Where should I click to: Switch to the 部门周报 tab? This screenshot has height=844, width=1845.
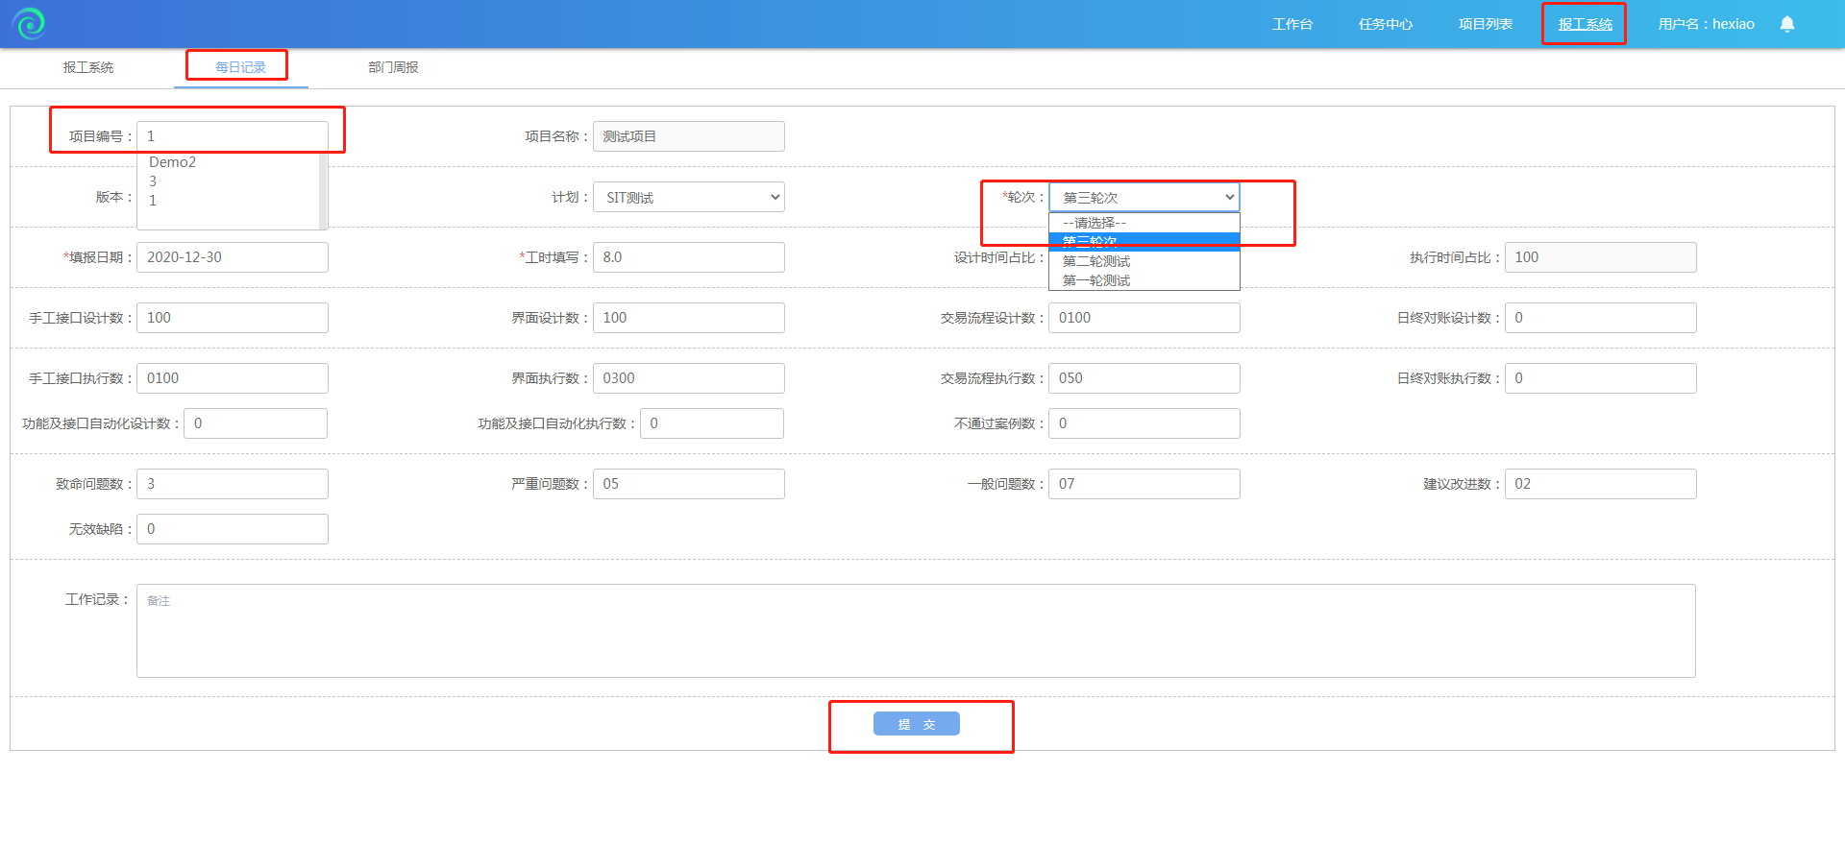[x=393, y=67]
